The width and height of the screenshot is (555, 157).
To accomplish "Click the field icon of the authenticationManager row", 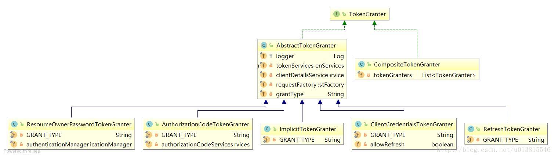I will pos(14,145).
